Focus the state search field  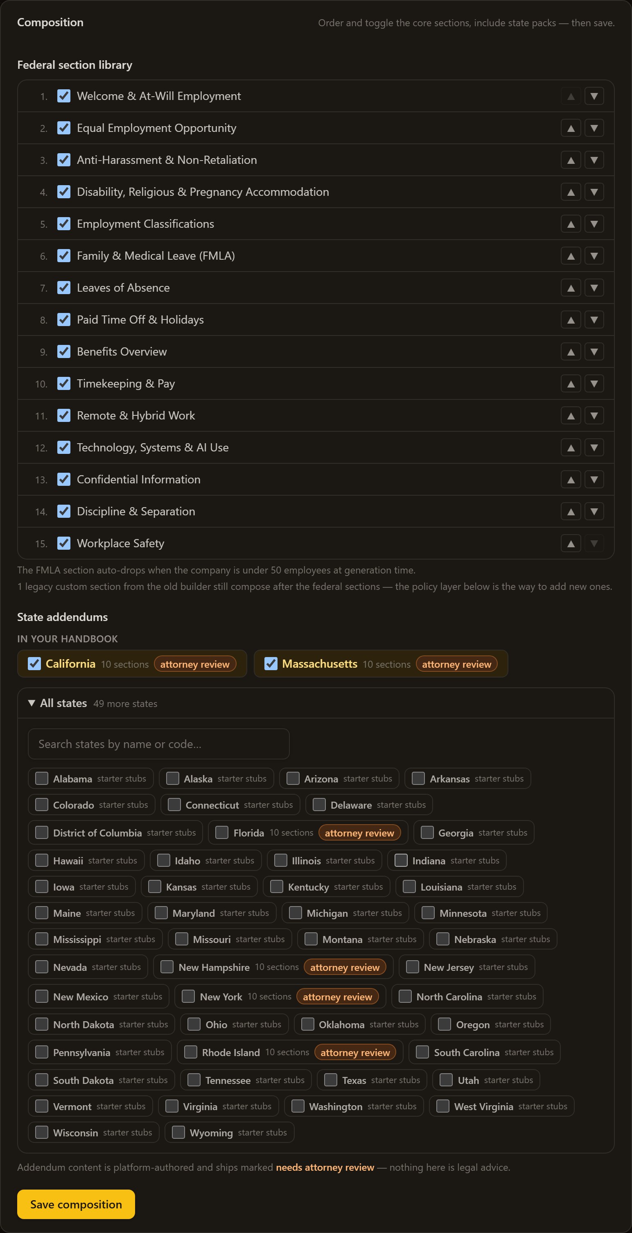pos(158,744)
